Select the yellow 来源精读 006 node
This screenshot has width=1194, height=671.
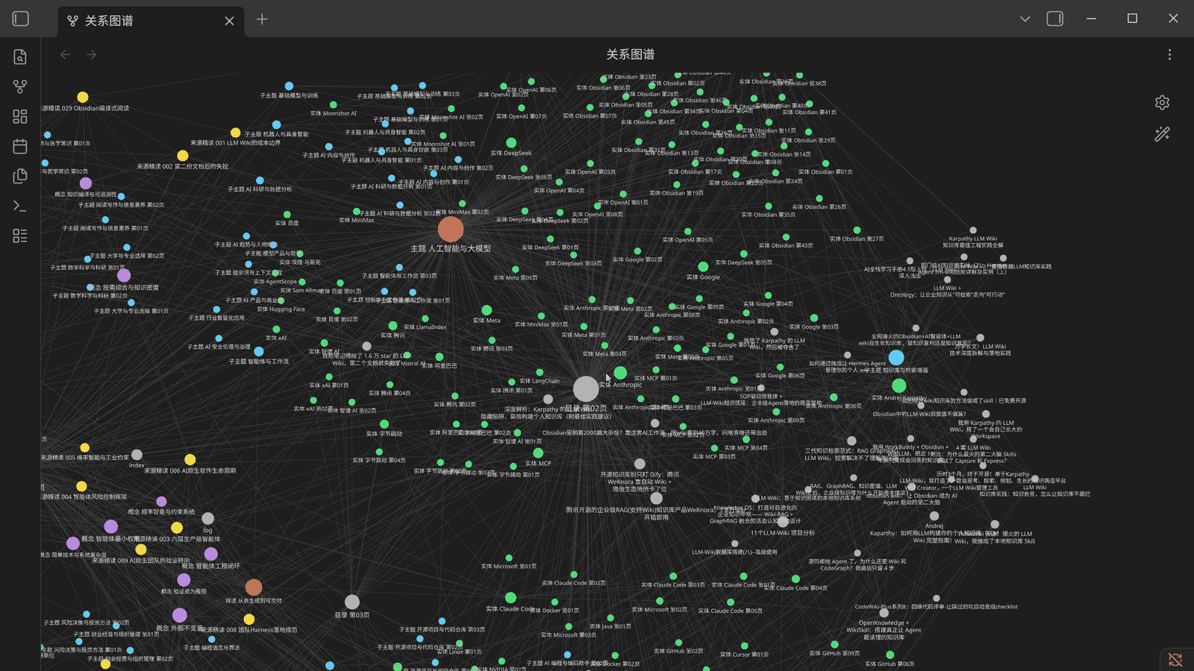[x=190, y=459]
